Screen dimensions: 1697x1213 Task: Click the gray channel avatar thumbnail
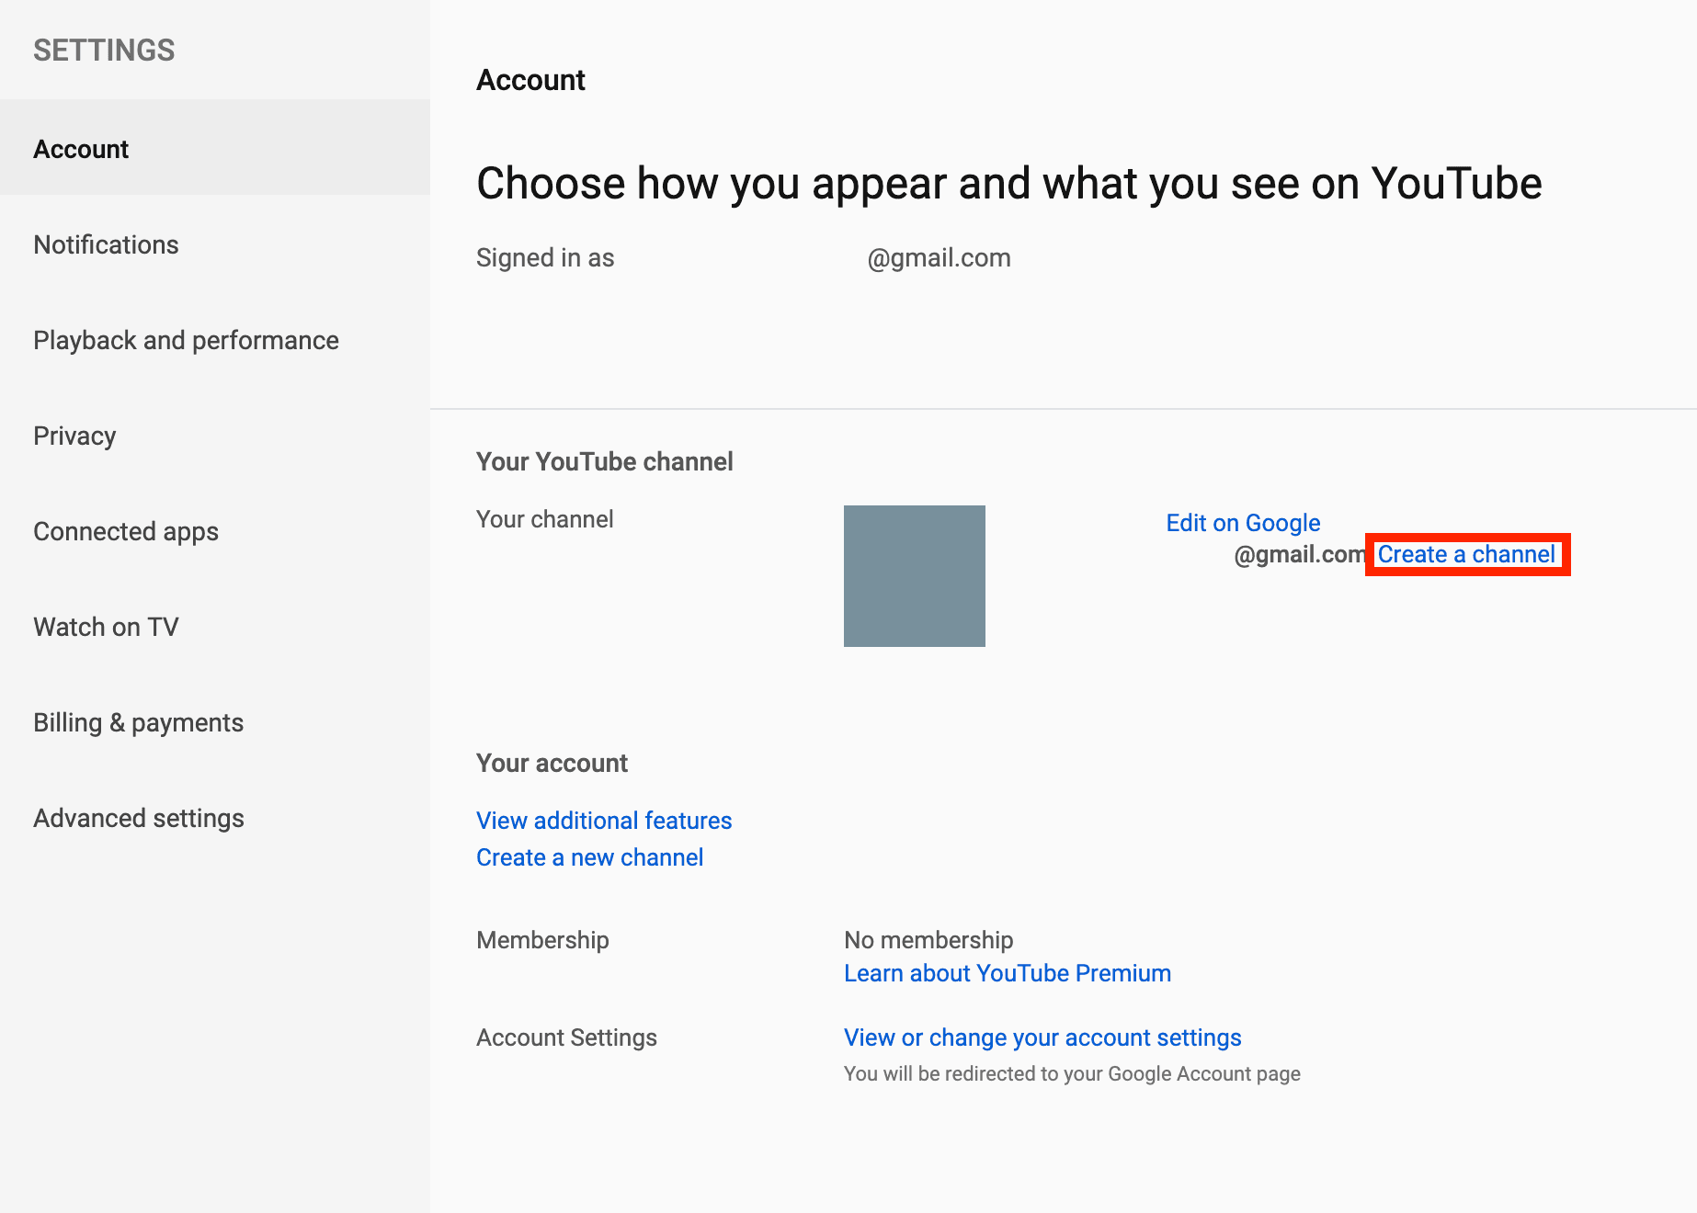(x=914, y=576)
